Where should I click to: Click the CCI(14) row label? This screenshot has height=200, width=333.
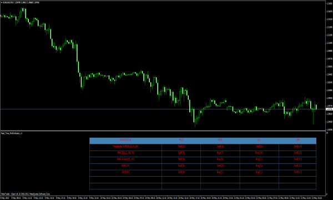pos(126,172)
